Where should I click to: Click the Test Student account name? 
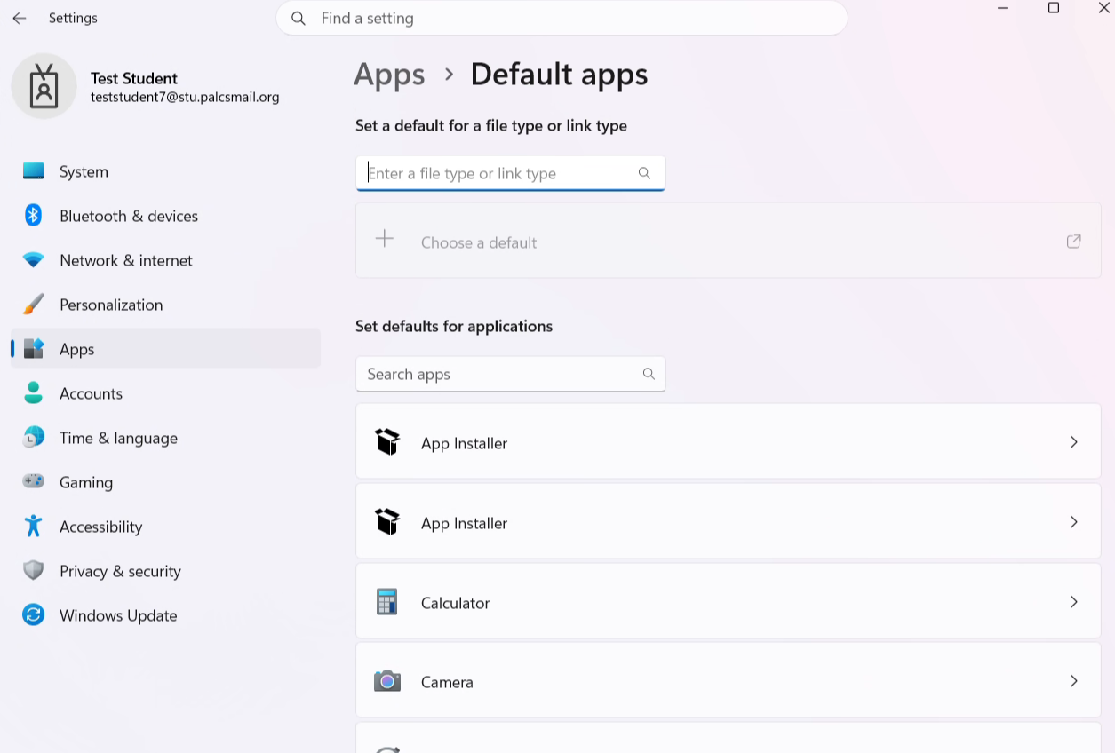[x=134, y=78]
